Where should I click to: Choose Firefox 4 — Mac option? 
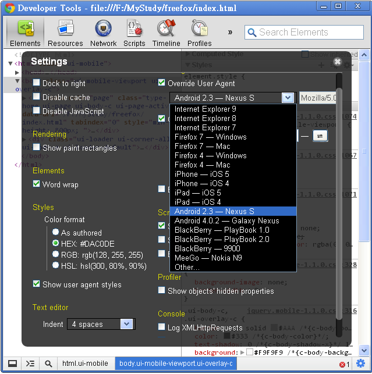[x=233, y=165]
